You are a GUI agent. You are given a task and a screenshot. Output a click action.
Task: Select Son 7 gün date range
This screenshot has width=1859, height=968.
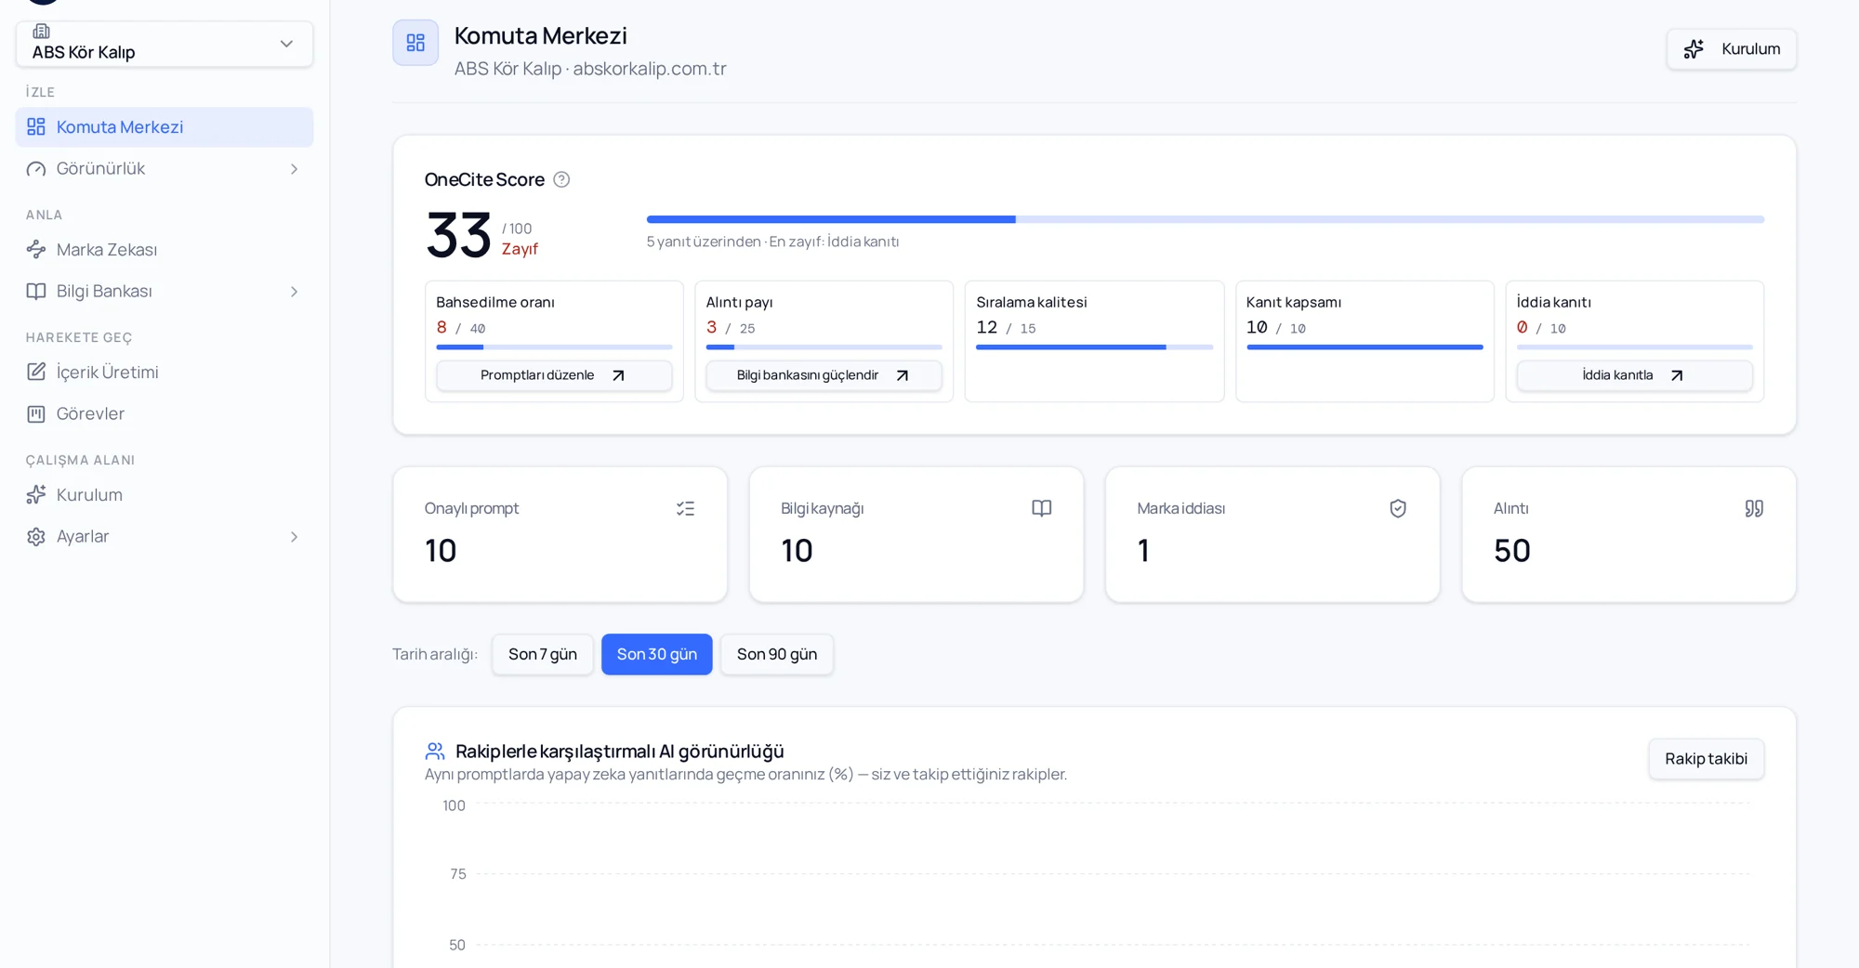(543, 654)
